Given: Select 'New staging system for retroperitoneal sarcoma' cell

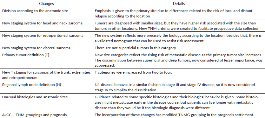Looking at the screenshot, I should click(46, 38).
